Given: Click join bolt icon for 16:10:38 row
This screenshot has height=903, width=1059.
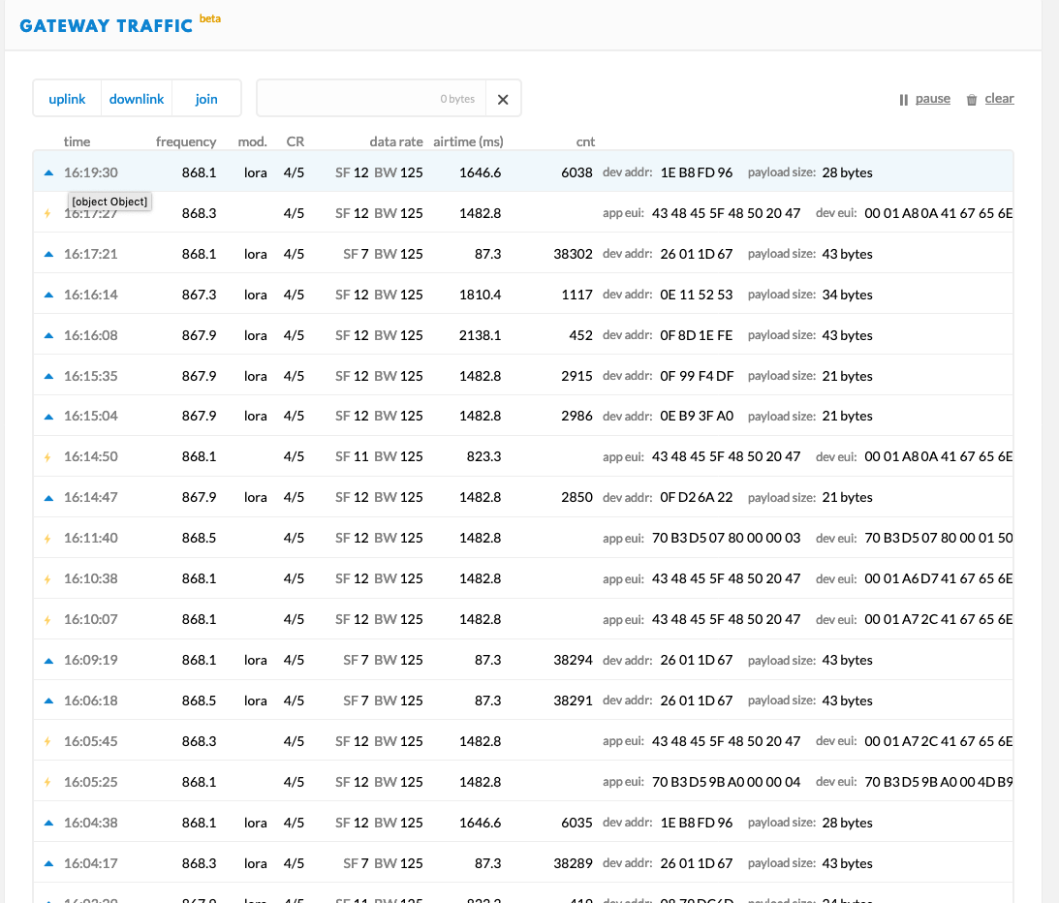Looking at the screenshot, I should click(47, 578).
